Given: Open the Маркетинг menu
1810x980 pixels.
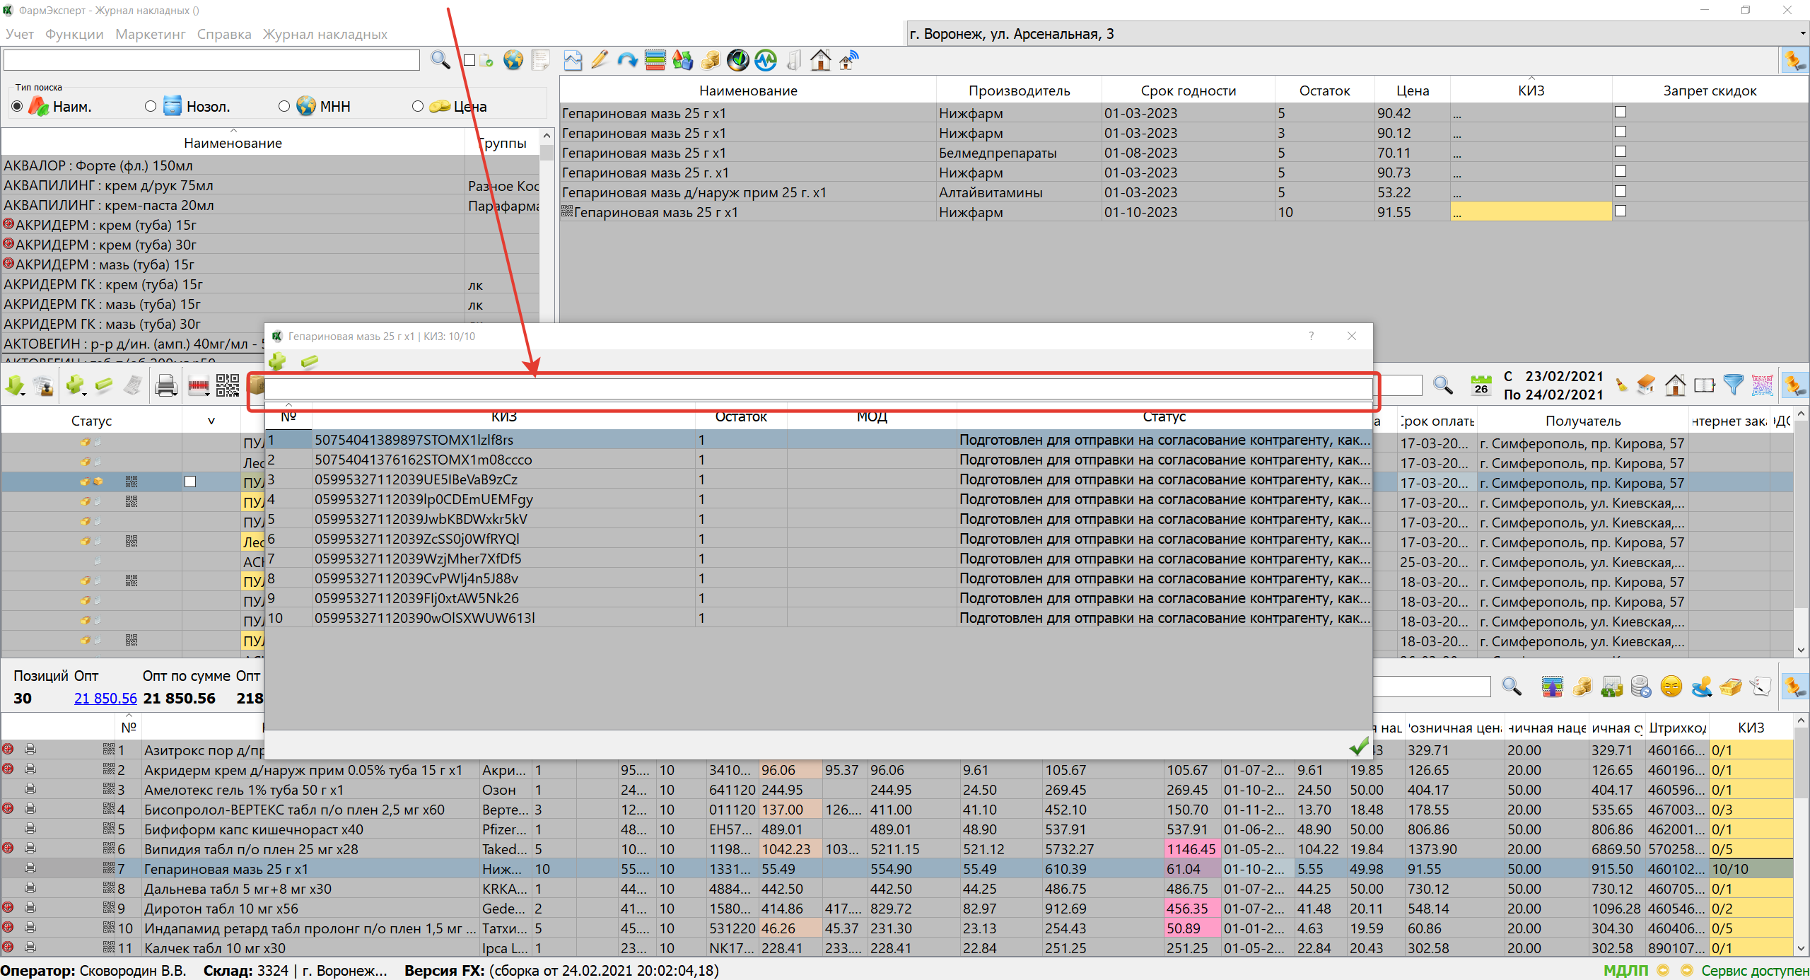Looking at the screenshot, I should pos(150,34).
